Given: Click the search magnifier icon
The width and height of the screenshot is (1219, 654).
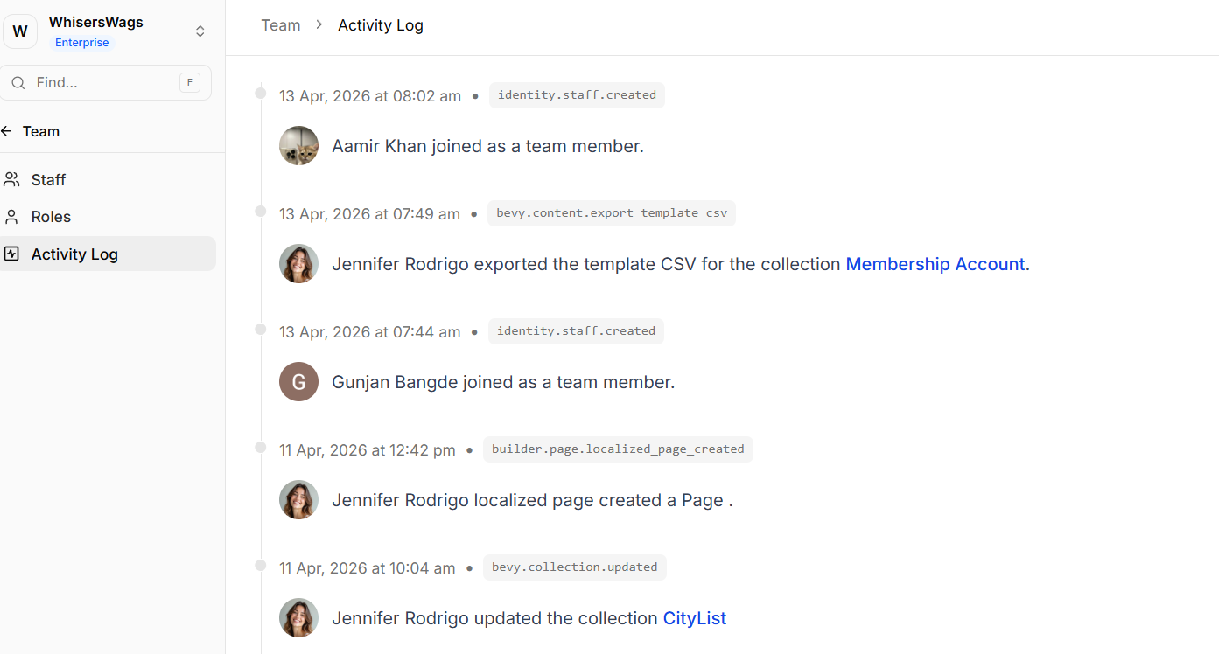Looking at the screenshot, I should point(18,83).
